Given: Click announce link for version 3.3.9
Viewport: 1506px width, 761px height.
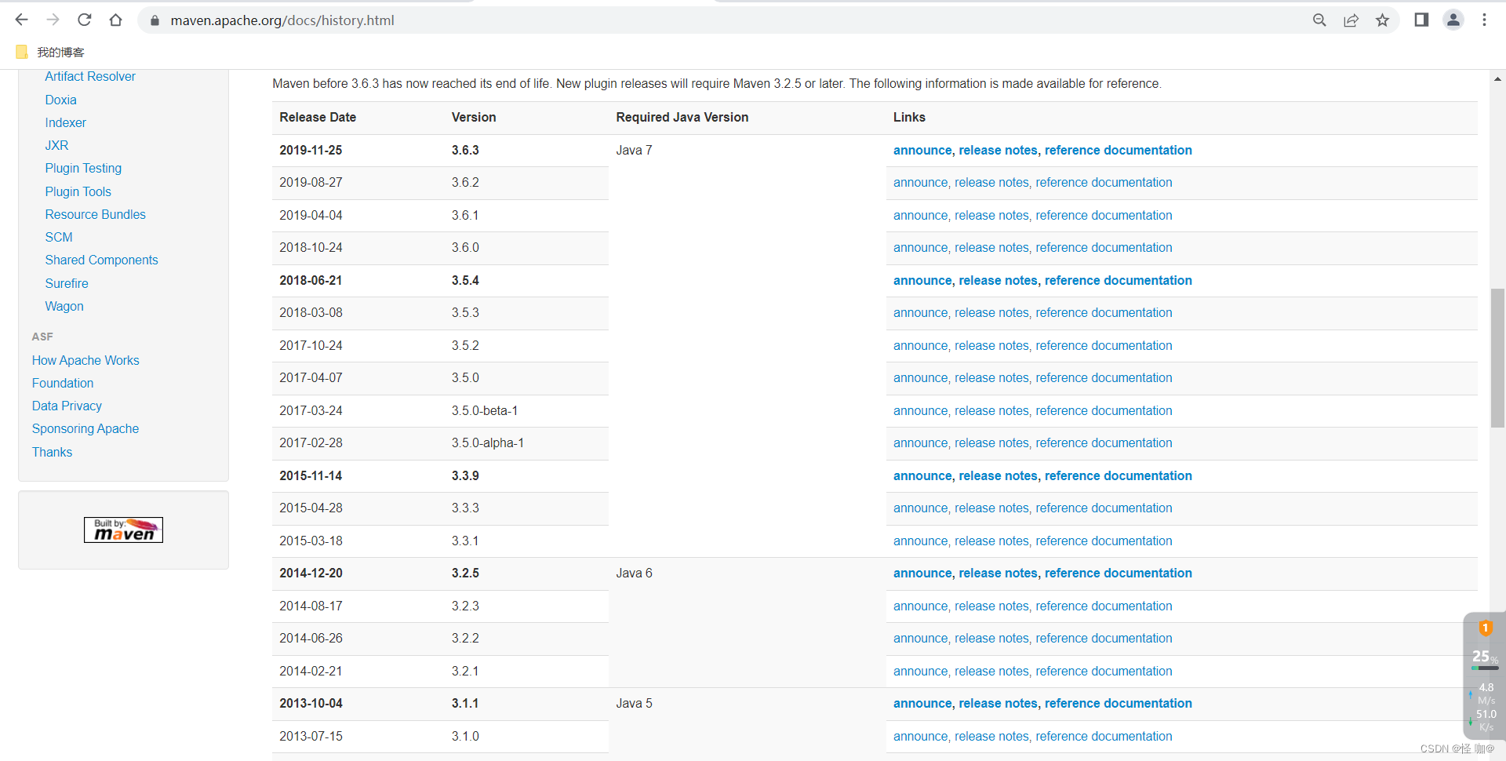Looking at the screenshot, I should pos(922,475).
